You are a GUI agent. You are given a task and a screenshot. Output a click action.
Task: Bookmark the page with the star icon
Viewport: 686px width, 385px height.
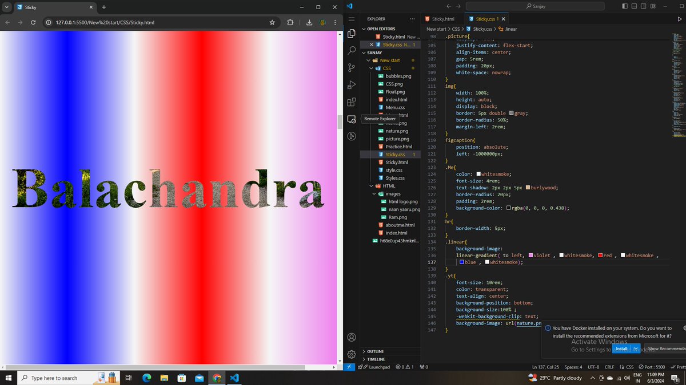(x=272, y=22)
